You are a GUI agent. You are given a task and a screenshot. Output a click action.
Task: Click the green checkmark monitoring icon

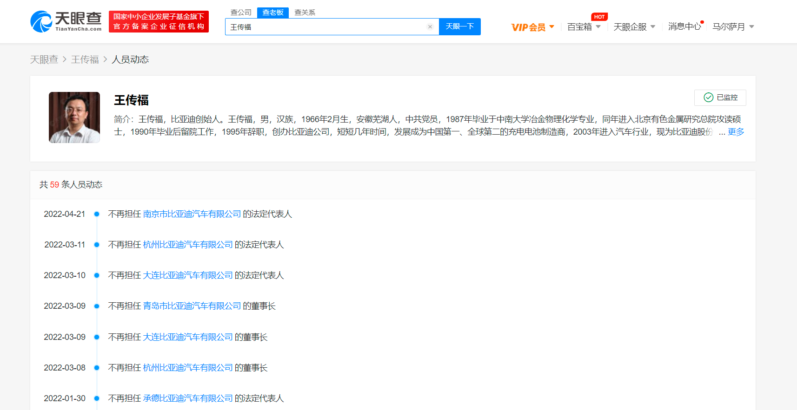click(x=708, y=98)
